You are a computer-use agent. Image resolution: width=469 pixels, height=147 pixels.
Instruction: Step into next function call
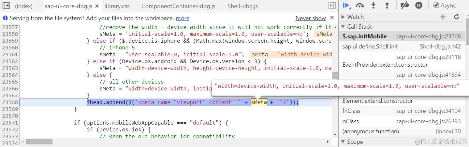(x=374, y=5)
